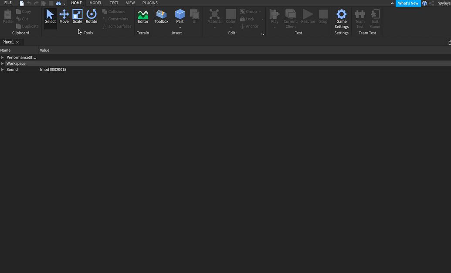Choose the Scale tool
451x273 pixels.
tap(78, 17)
